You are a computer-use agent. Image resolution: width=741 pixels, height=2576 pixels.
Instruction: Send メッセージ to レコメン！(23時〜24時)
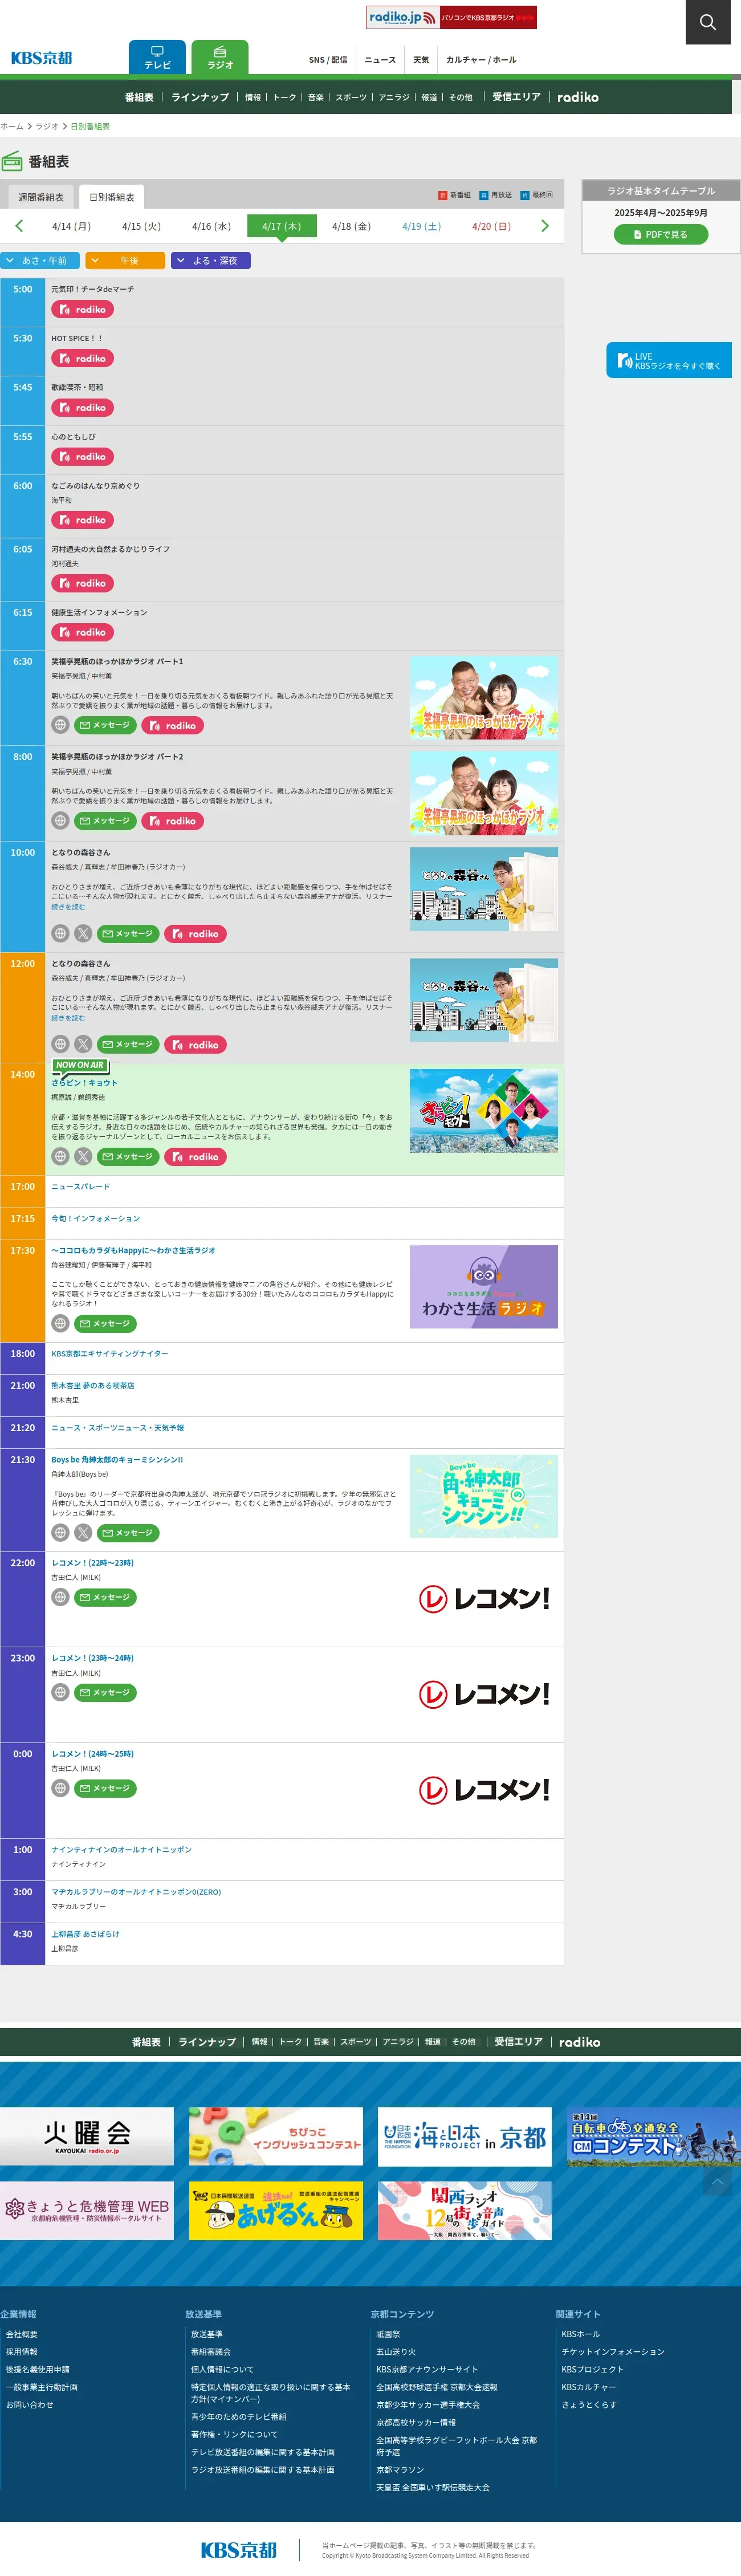click(105, 1693)
